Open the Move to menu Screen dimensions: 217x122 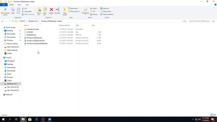click(39, 12)
